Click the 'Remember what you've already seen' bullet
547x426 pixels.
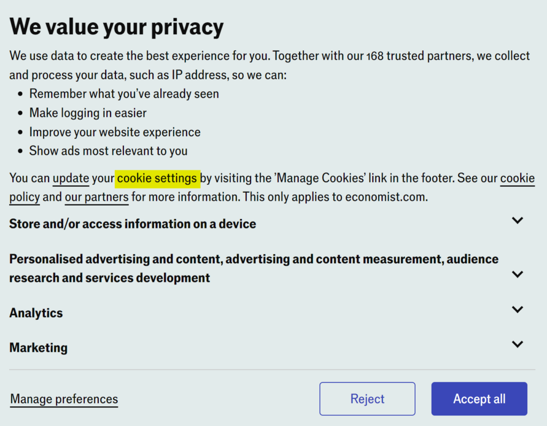124,94
